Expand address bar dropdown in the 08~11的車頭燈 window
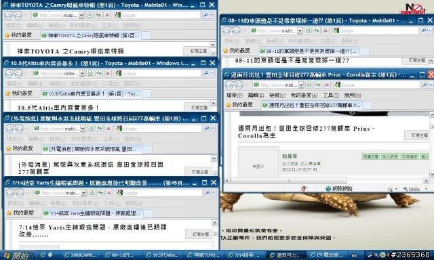The height and width of the screenshot is (260, 434). tap(300, 30)
